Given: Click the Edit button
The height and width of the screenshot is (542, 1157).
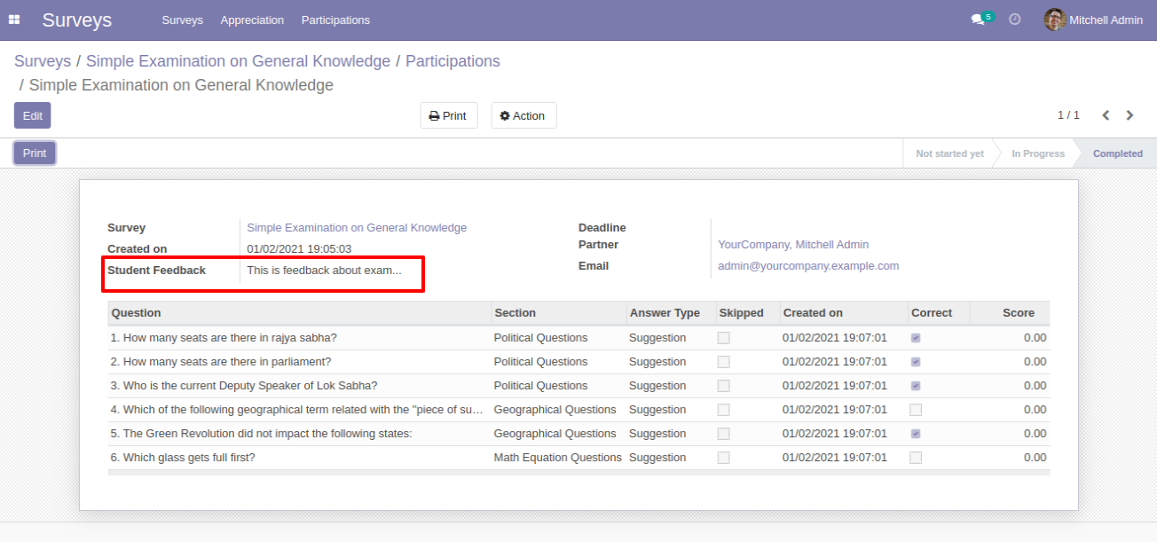Looking at the screenshot, I should 32,115.
